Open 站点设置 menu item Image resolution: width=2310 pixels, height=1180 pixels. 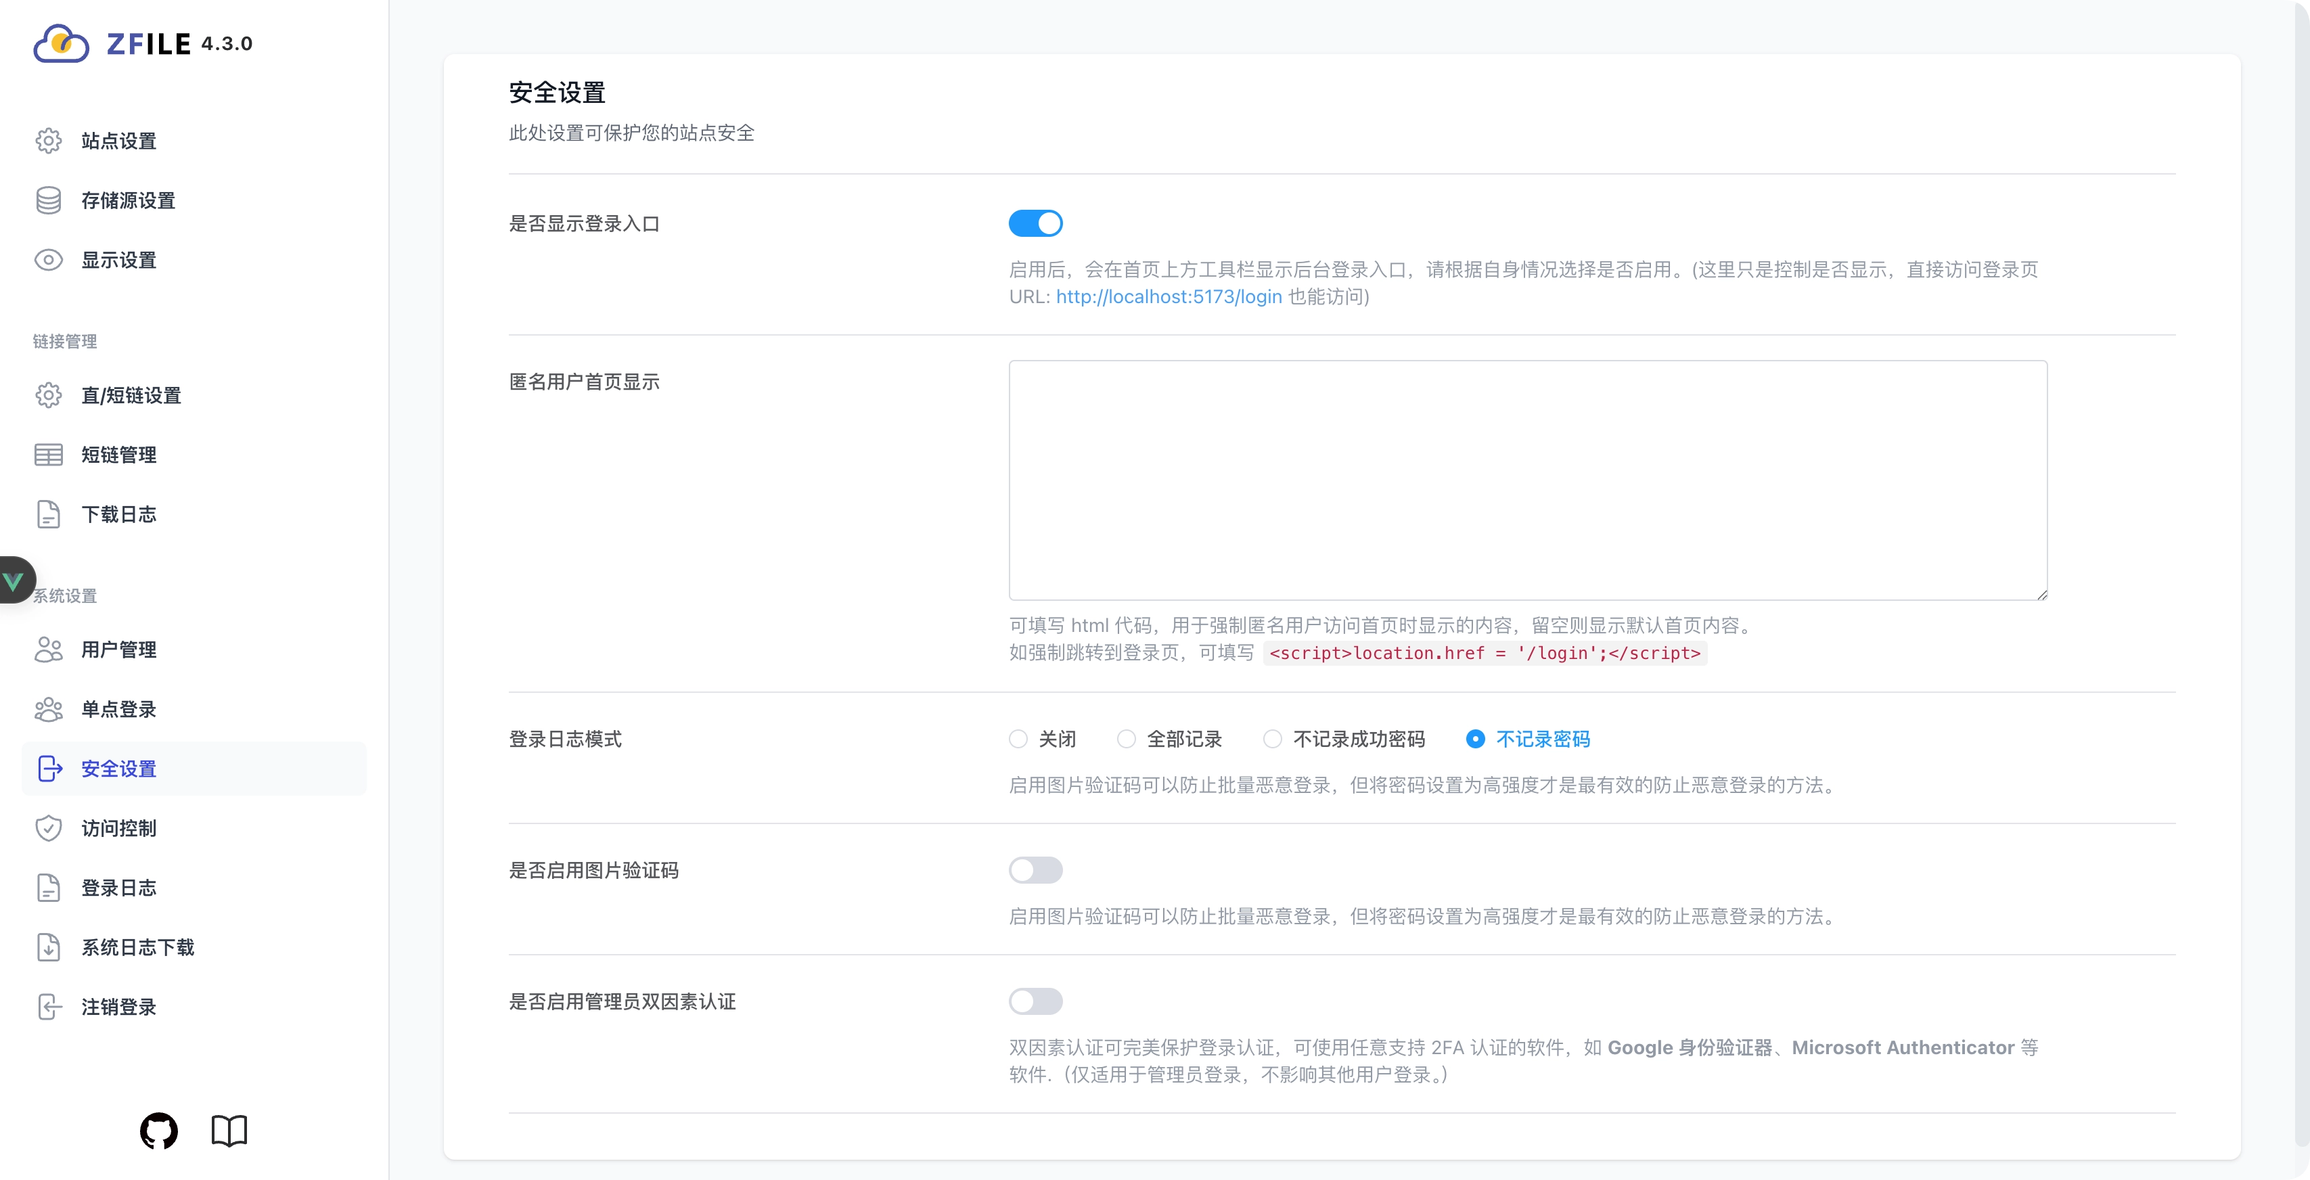click(194, 141)
